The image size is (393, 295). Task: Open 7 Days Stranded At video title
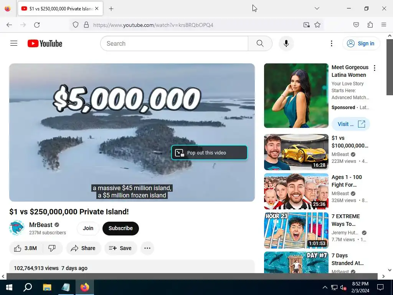coord(347,259)
